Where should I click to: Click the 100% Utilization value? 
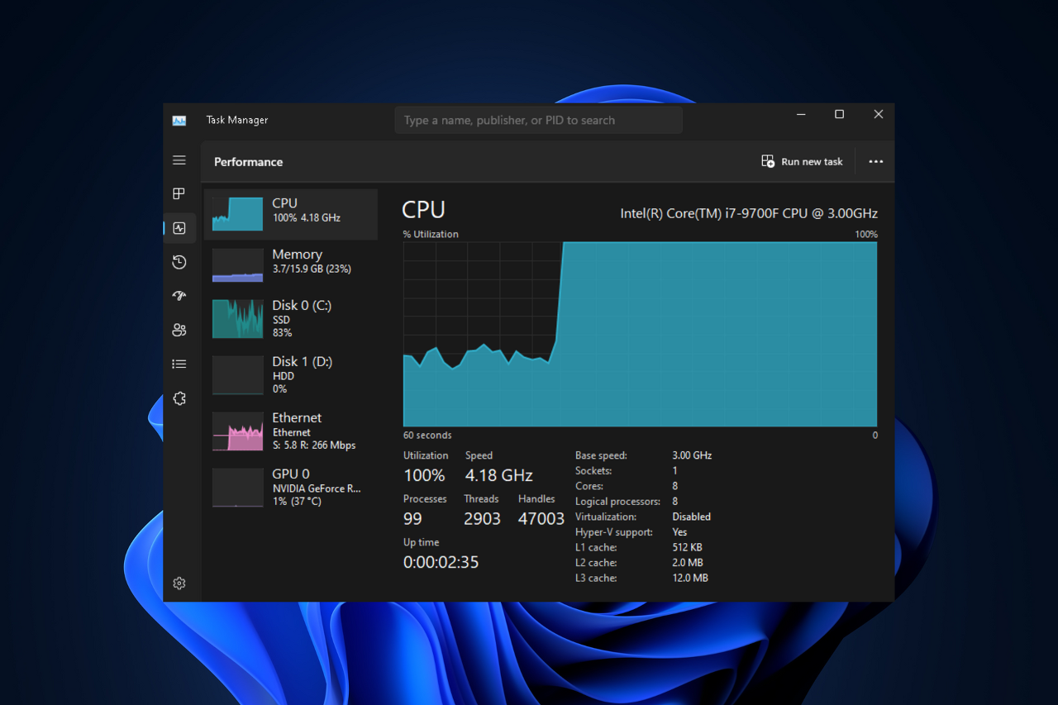(x=424, y=475)
